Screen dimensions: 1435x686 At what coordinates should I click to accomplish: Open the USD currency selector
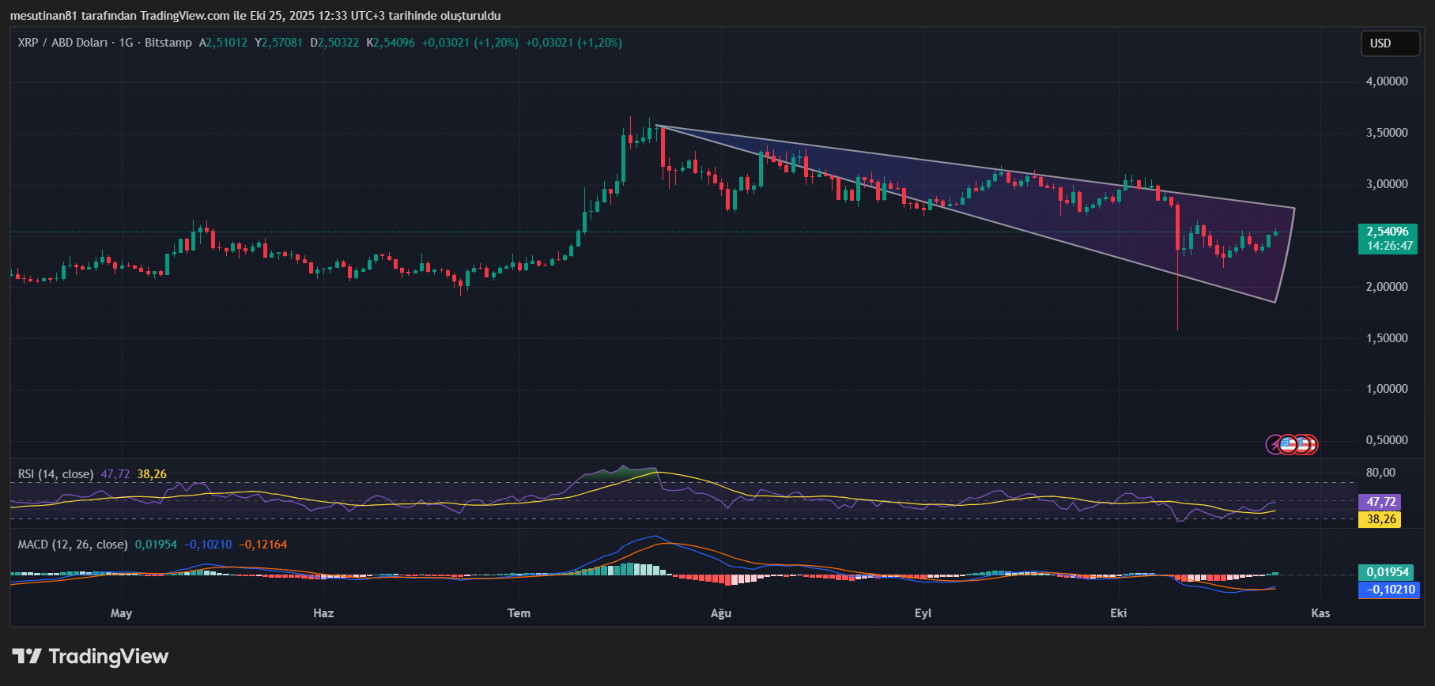(1389, 43)
